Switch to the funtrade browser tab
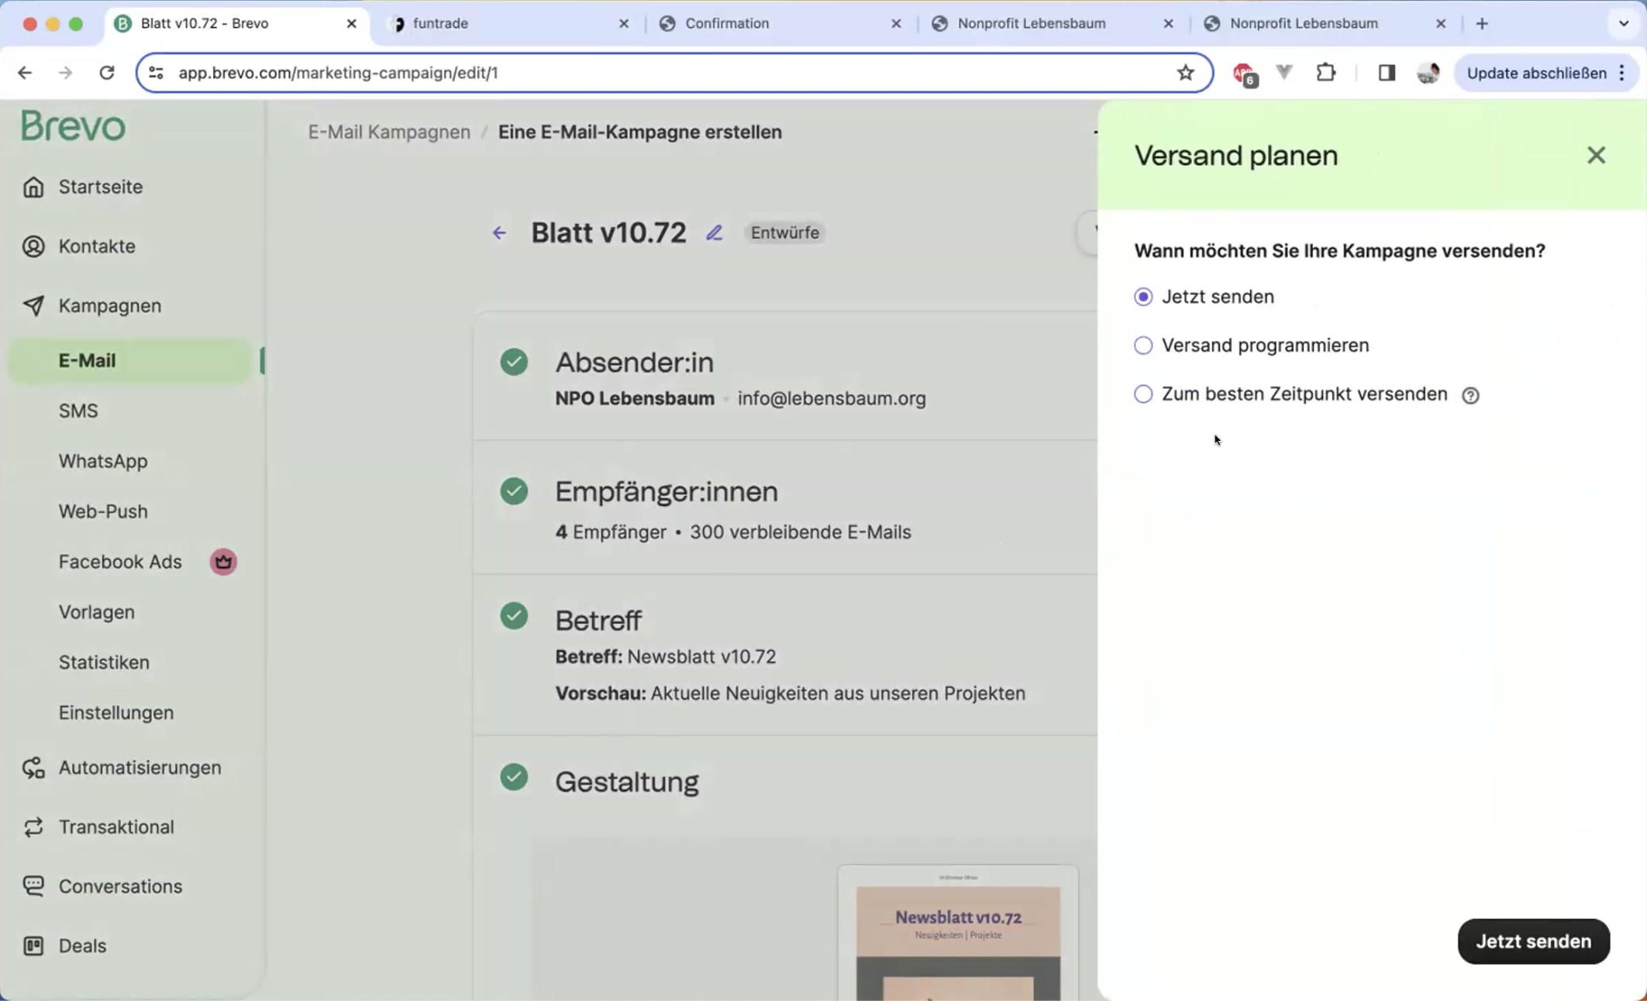 click(440, 23)
